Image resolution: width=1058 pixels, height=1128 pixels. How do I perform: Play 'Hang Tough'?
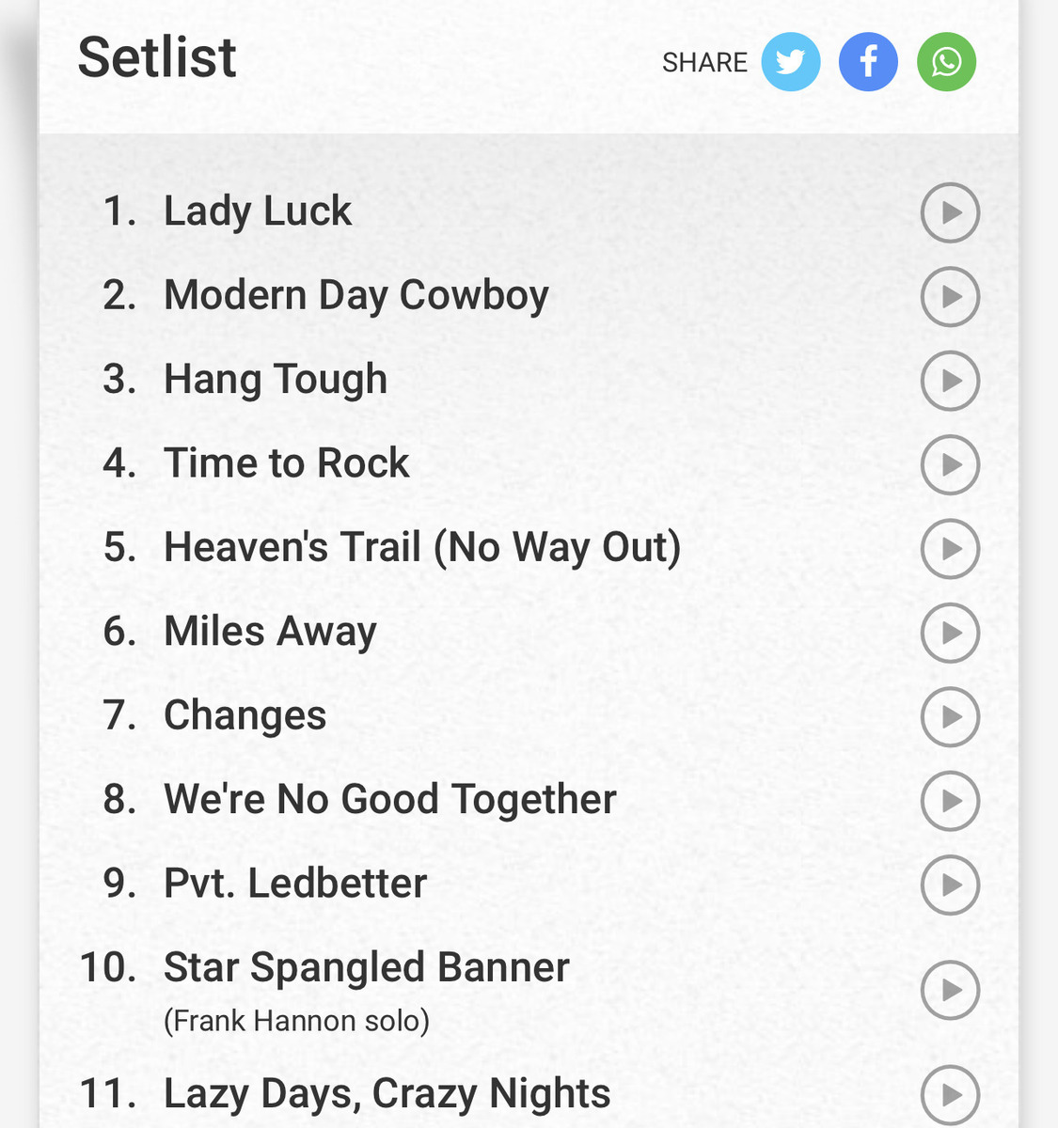click(949, 381)
